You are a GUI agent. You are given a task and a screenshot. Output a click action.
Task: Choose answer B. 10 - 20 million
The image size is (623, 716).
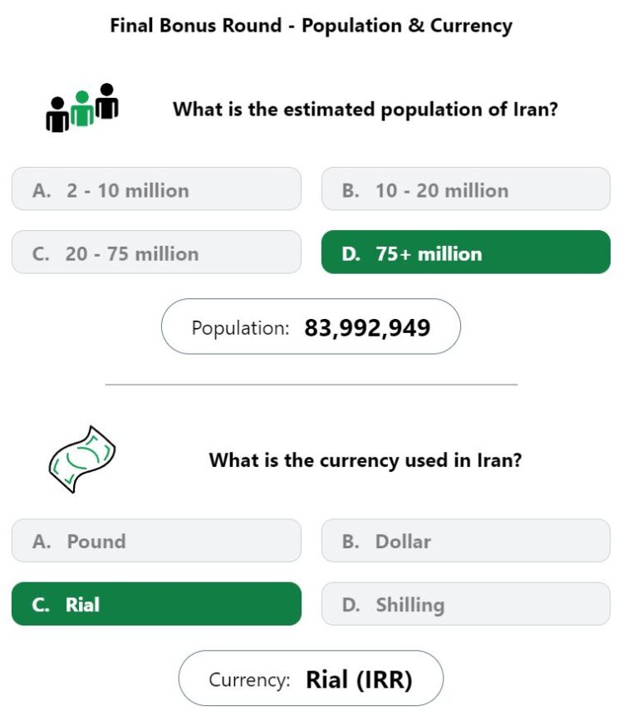(x=466, y=189)
